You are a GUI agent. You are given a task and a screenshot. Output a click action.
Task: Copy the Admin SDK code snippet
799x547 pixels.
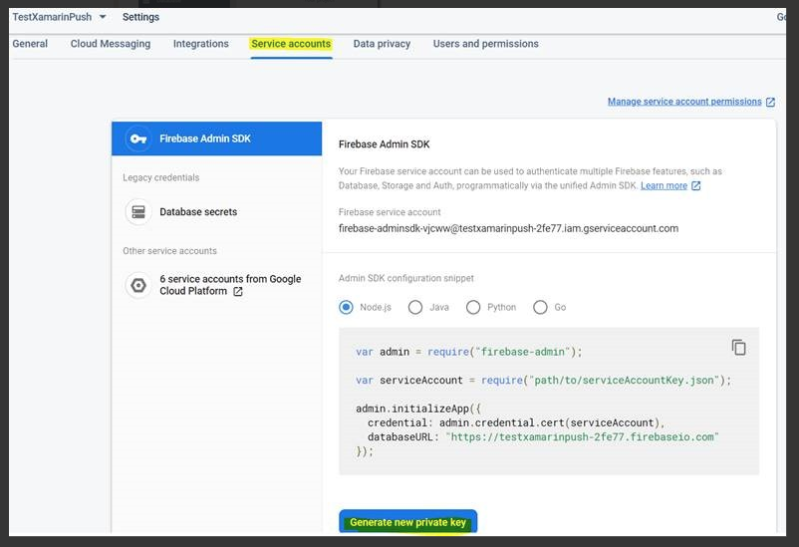(x=738, y=347)
